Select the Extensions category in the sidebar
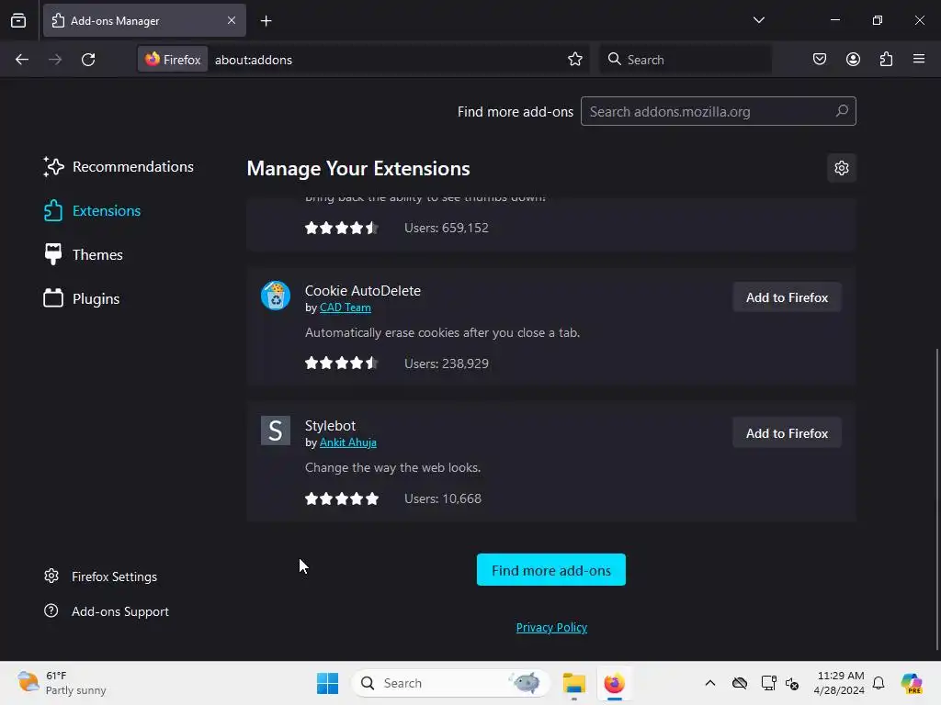941x705 pixels. [x=93, y=210]
